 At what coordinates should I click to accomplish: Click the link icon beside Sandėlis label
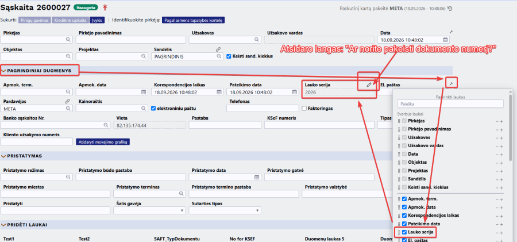click(x=218, y=49)
